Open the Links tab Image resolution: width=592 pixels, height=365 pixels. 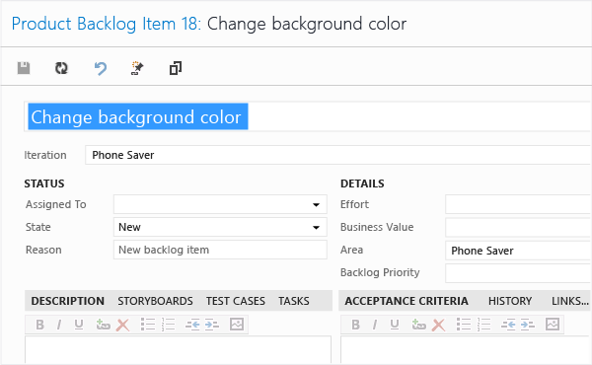pyautogui.click(x=570, y=301)
